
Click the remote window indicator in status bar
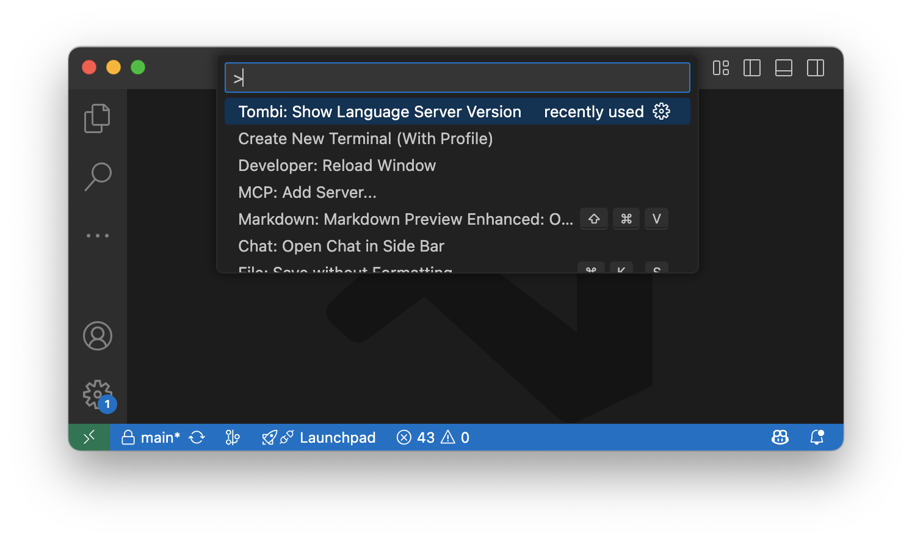coord(89,437)
